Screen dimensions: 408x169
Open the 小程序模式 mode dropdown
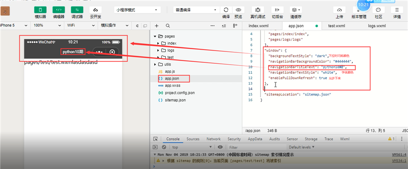pyautogui.click(x=137, y=10)
